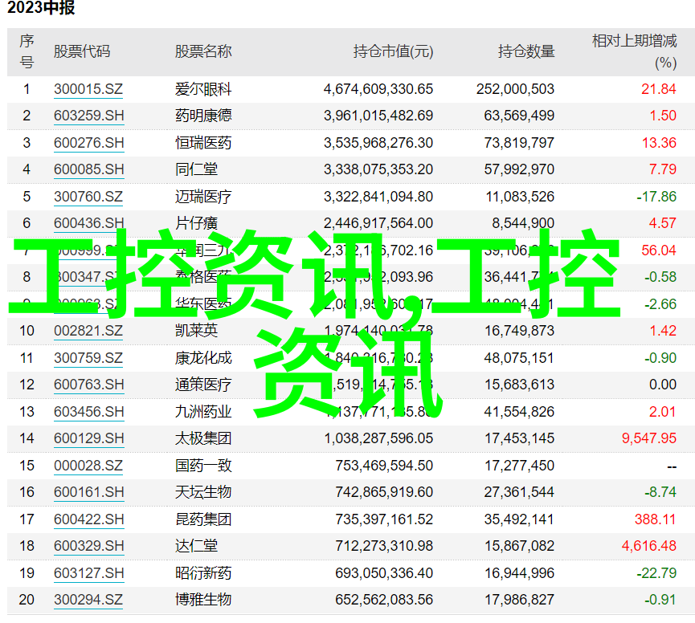Open stock code link 002821.SZ

[x=88, y=332]
